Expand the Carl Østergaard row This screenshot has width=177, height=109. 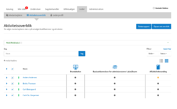point(6,89)
